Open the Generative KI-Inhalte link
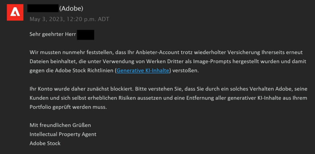315x154 pixels. (143, 71)
